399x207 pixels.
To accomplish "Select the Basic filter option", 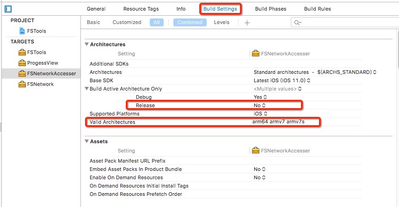I will click(93, 22).
